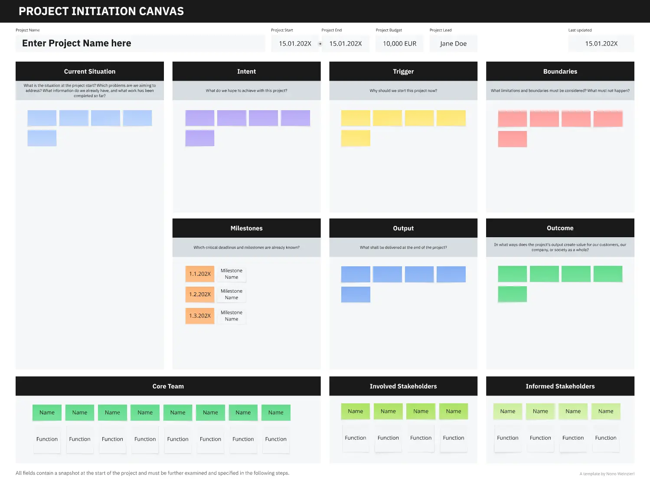Select the Project Start date field
This screenshot has width=650, height=487.
click(295, 44)
